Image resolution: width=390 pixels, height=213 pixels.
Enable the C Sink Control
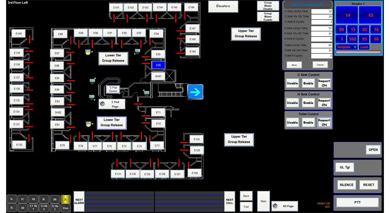click(x=308, y=83)
